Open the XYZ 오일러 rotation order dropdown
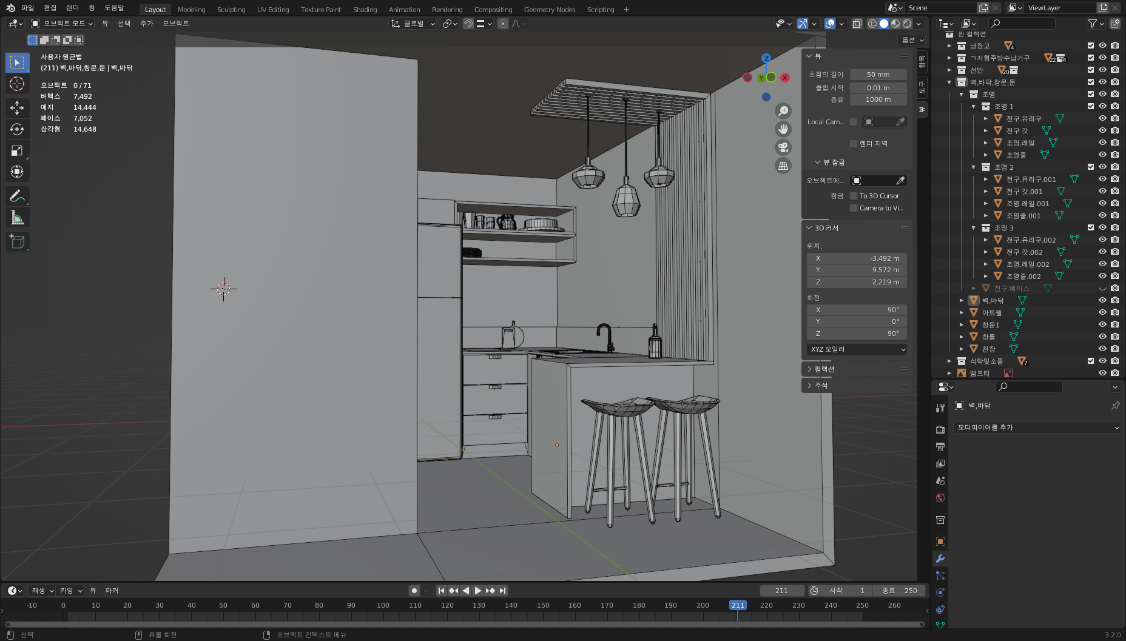 pos(856,349)
